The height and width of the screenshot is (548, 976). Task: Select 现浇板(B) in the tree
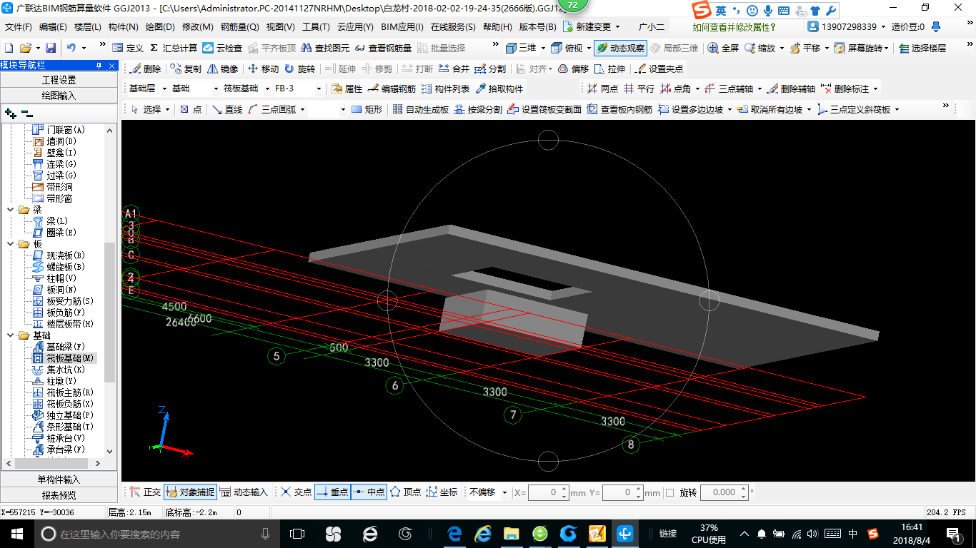[66, 255]
